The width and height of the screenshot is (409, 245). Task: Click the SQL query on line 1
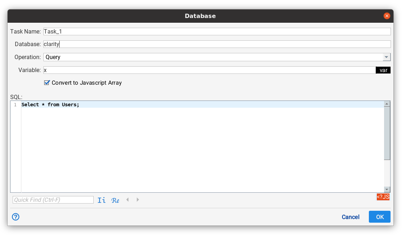coord(50,104)
